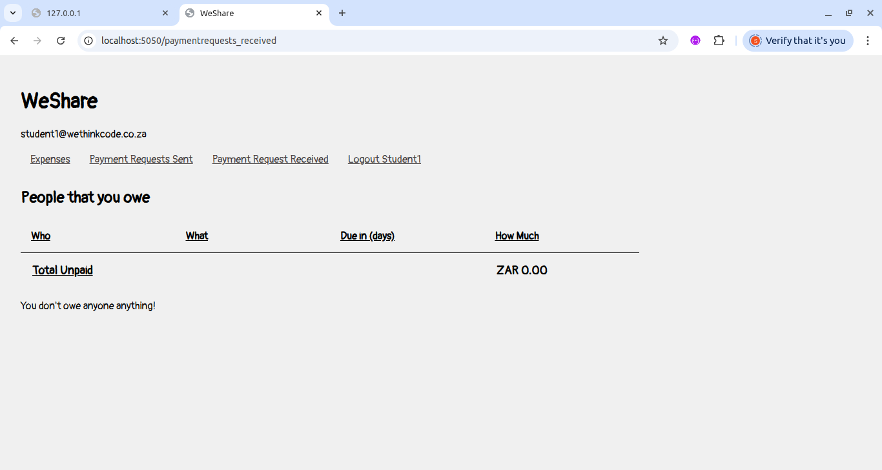Viewport: 882px width, 470px height.
Task: Reload the current page
Action: 61,40
